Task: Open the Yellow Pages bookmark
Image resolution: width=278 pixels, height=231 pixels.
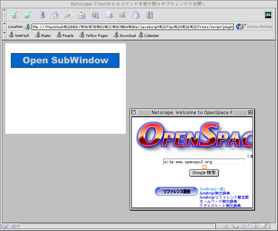Action: coord(93,35)
